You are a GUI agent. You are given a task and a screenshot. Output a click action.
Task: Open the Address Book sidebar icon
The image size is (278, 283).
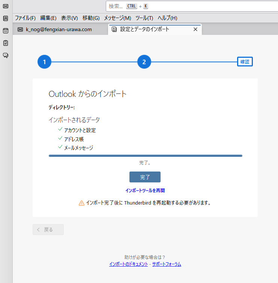(x=6, y=18)
